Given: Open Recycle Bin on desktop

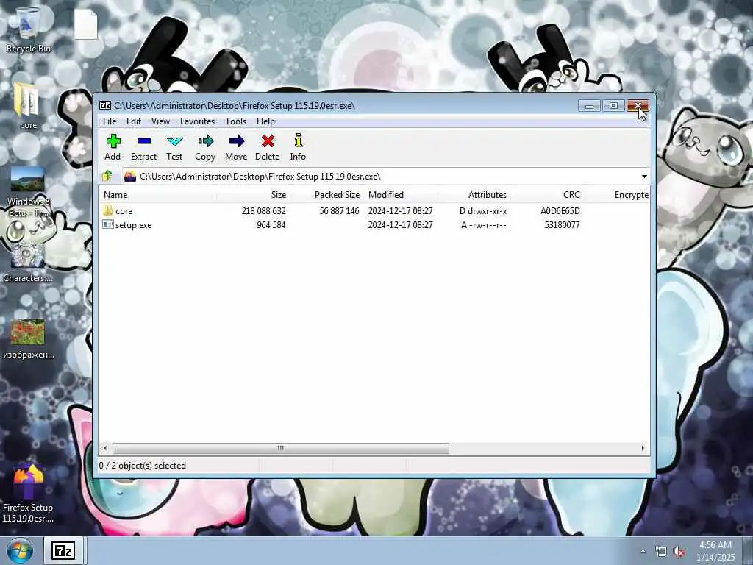Looking at the screenshot, I should tap(29, 29).
